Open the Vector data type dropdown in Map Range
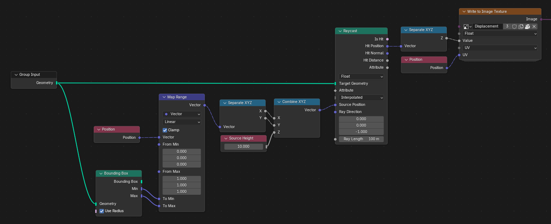This screenshot has height=224, width=551. 182,114
